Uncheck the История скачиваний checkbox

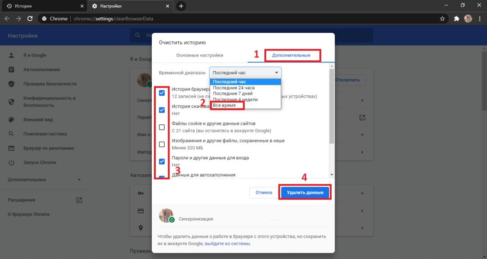(x=162, y=110)
